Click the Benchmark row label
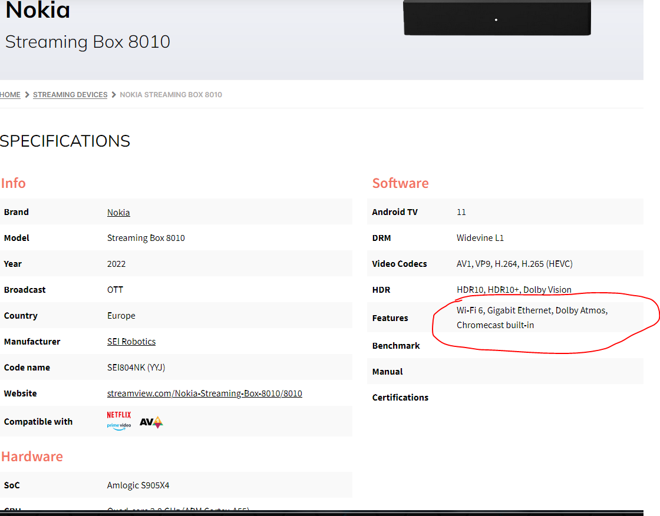Viewport: 660px width, 516px height. tap(396, 346)
